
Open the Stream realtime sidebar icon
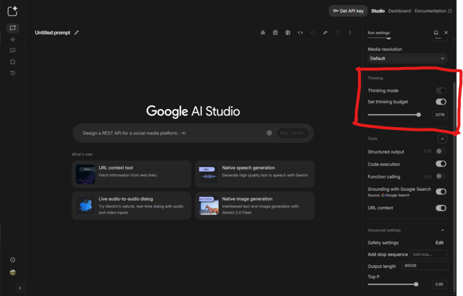point(13,39)
